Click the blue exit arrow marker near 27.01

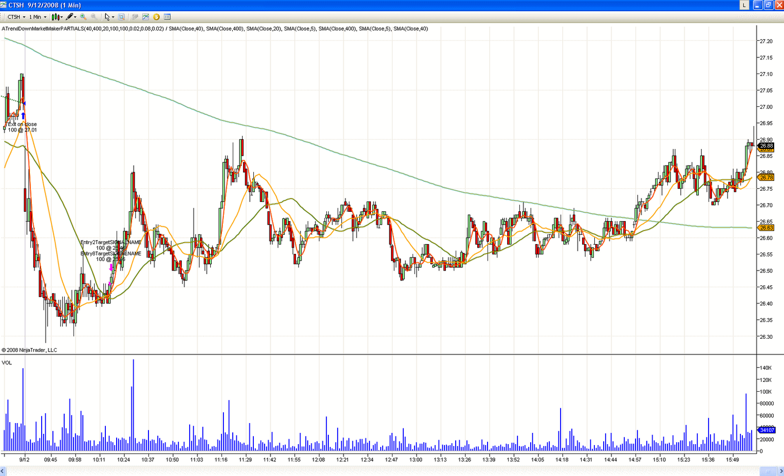tap(23, 116)
